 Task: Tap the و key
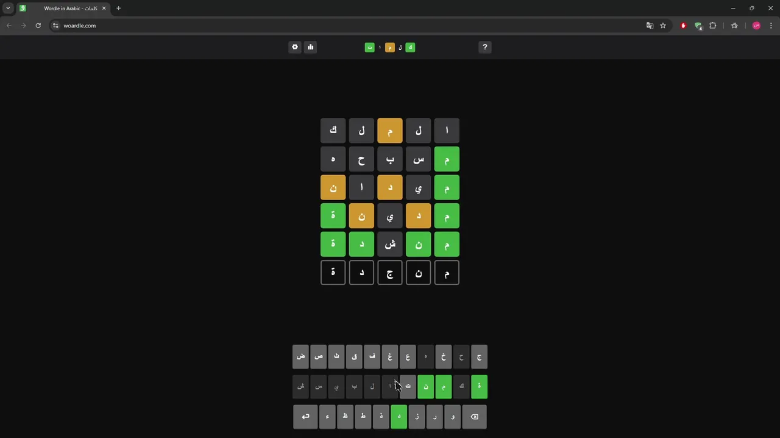452,417
